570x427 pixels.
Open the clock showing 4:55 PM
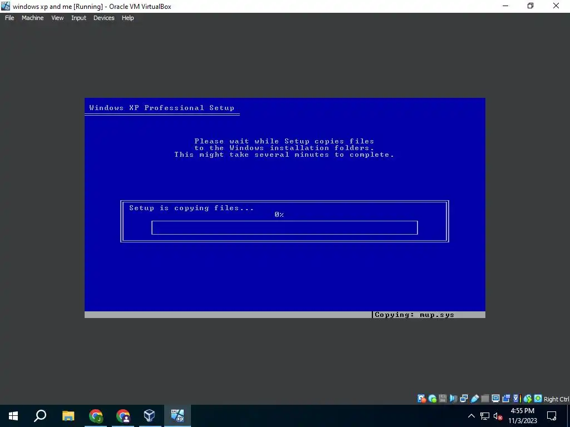point(522,416)
